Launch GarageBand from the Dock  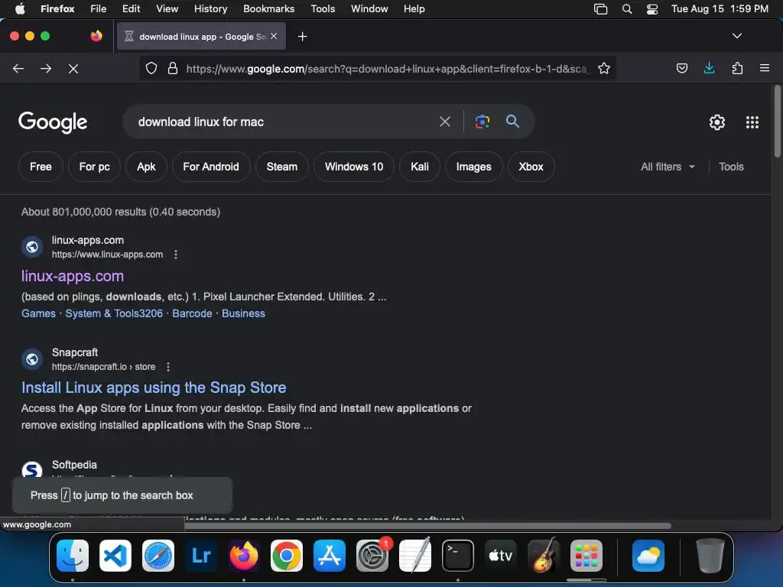tap(544, 556)
